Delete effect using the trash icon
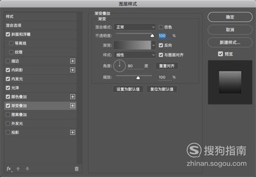 click(76, 169)
